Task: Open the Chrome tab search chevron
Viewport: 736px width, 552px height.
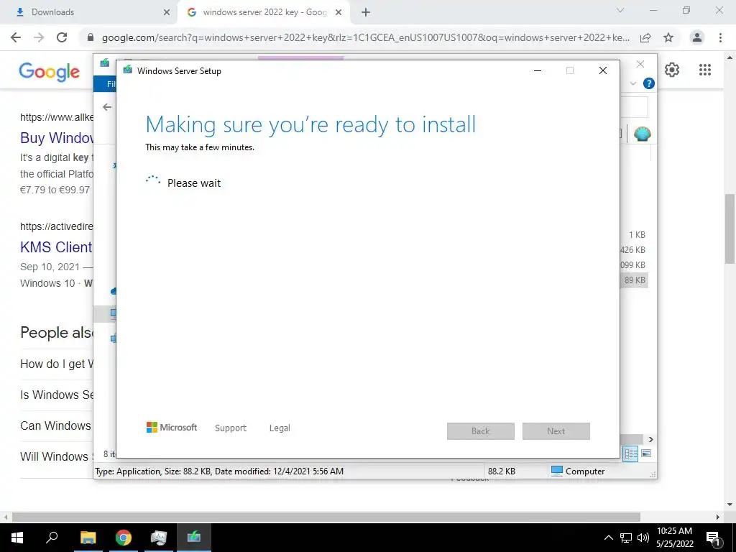Action: [620, 10]
